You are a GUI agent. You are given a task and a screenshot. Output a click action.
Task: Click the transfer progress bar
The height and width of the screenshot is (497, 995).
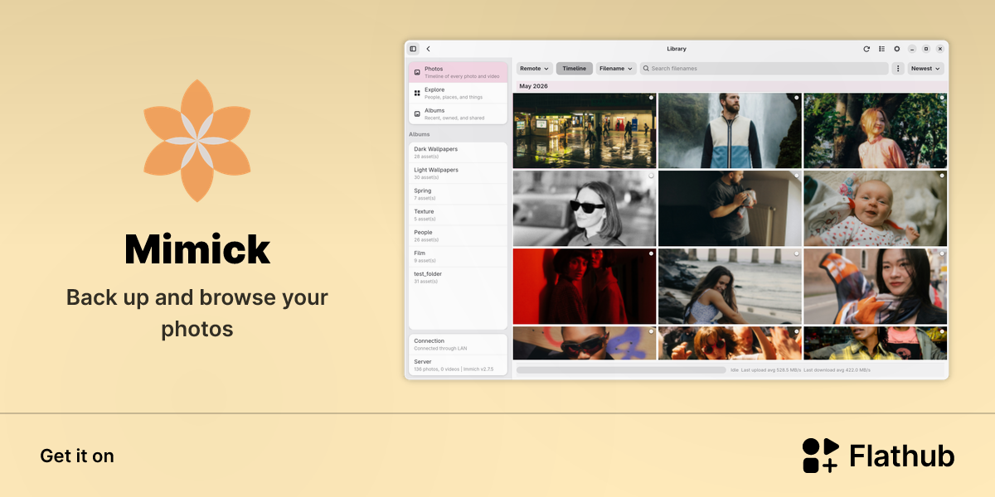[x=621, y=370]
